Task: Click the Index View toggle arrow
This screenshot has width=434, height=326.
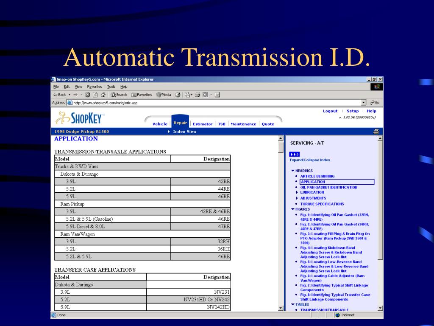Action: pos(169,132)
